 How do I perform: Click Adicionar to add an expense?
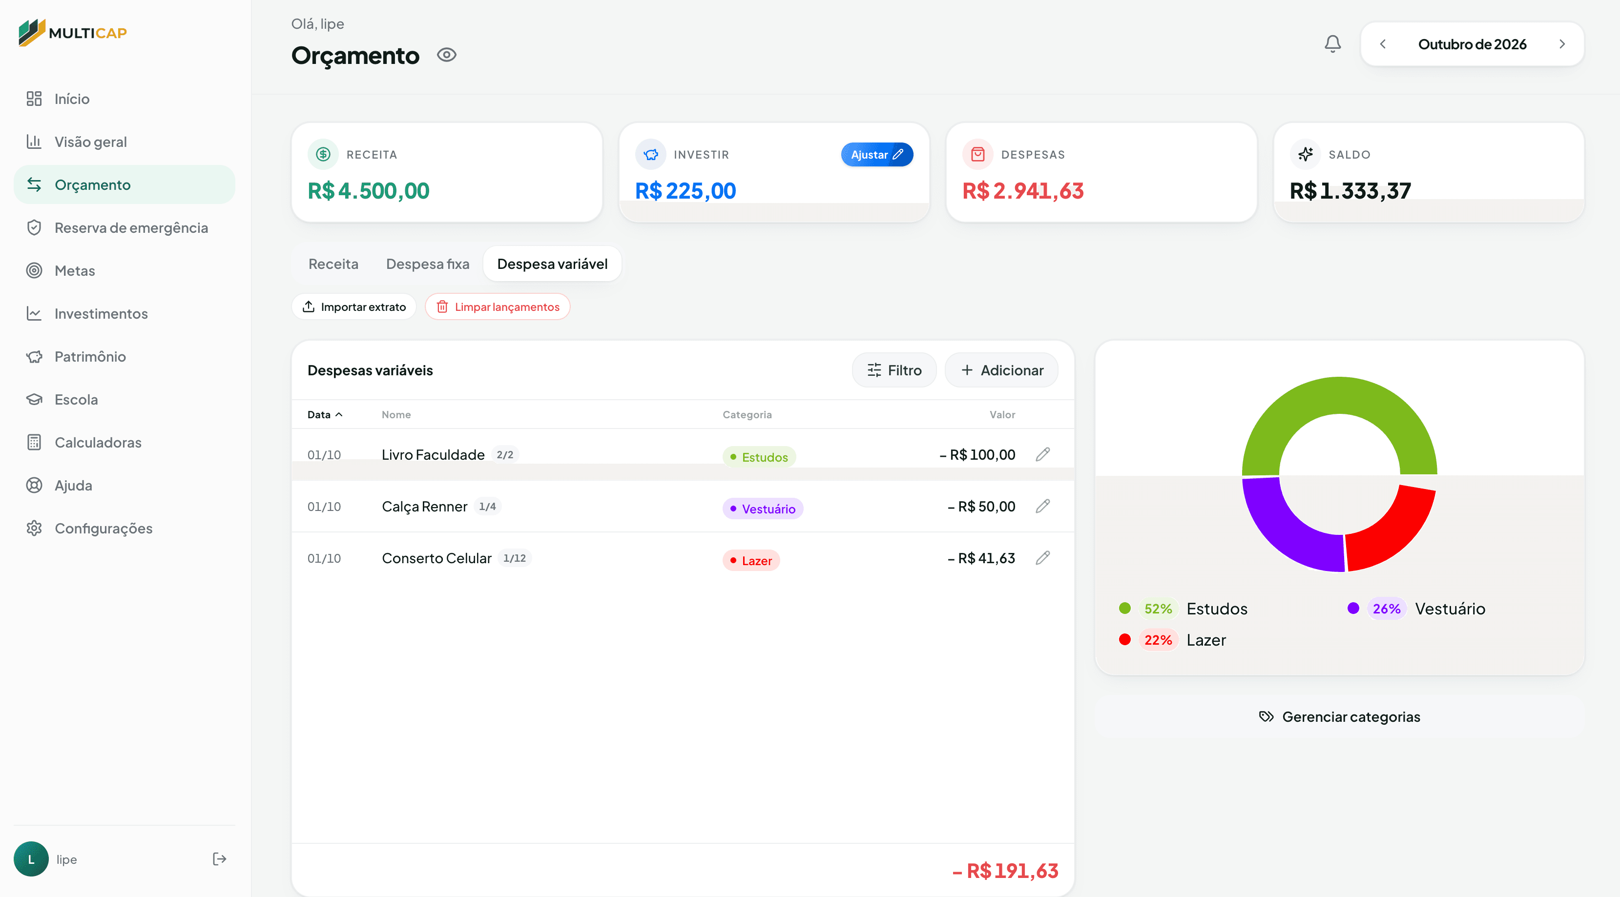click(1001, 370)
